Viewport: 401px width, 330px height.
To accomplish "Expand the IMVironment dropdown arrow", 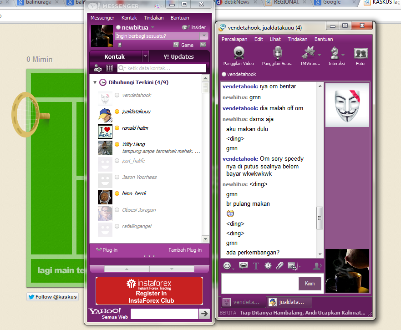I will point(319,55).
